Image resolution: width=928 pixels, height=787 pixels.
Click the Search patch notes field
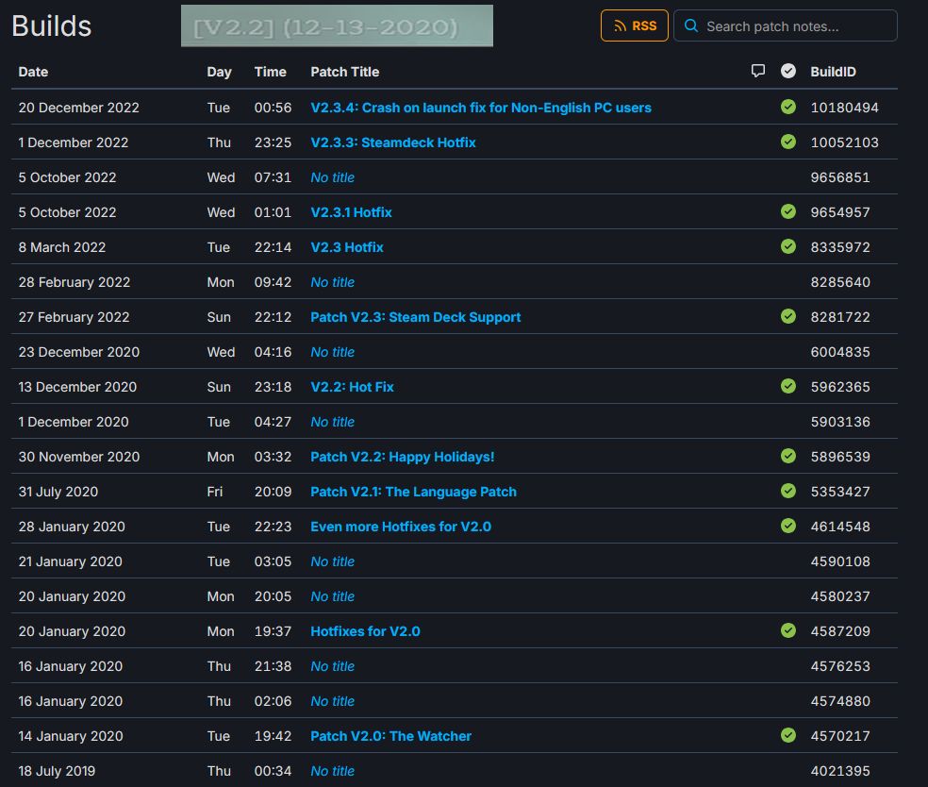tap(785, 26)
